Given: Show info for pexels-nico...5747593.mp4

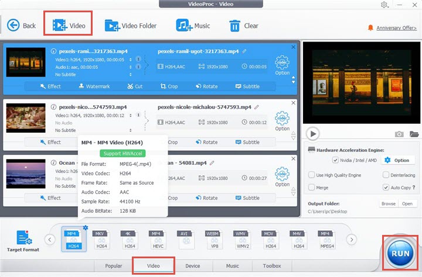Looking at the screenshot, I should [x=53, y=107].
